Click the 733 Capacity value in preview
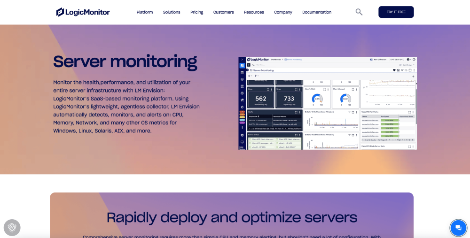 pyautogui.click(x=289, y=99)
